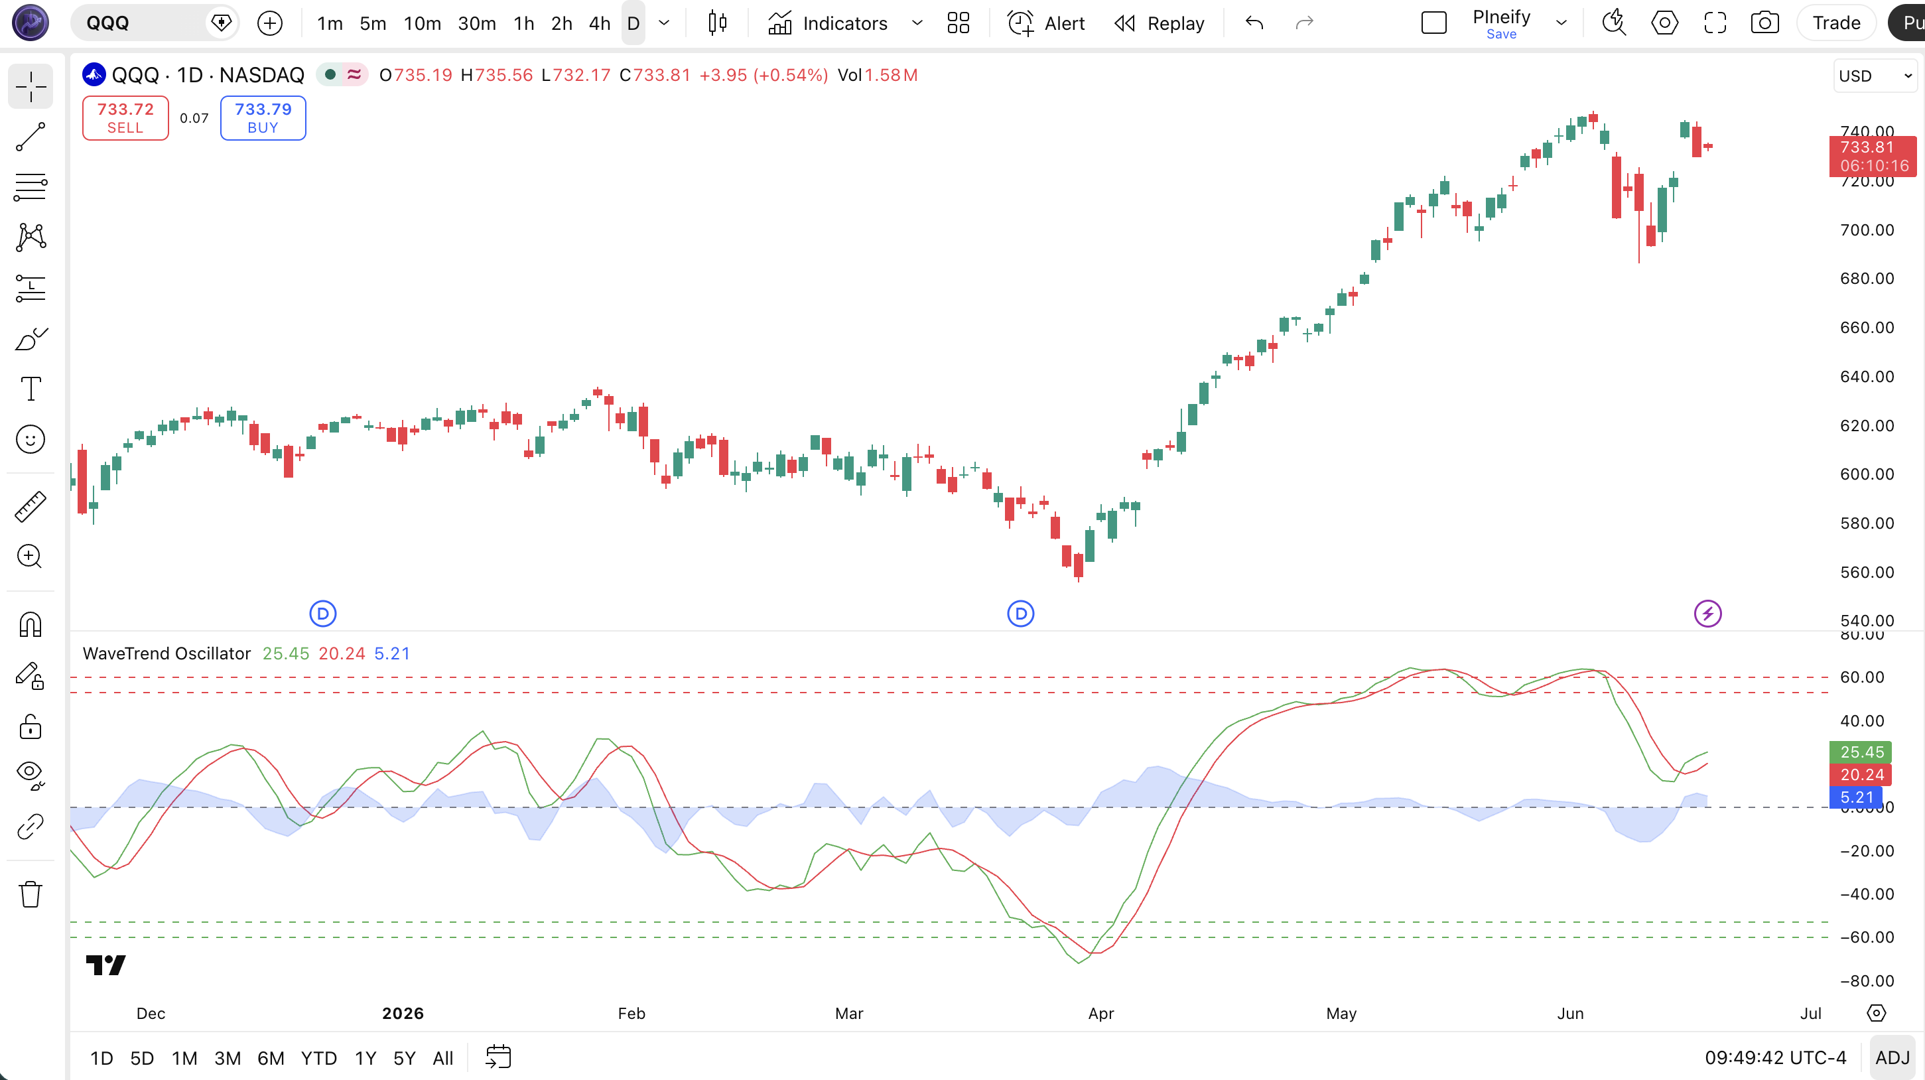Select the D daily timeframe
1925x1080 pixels.
click(x=633, y=23)
